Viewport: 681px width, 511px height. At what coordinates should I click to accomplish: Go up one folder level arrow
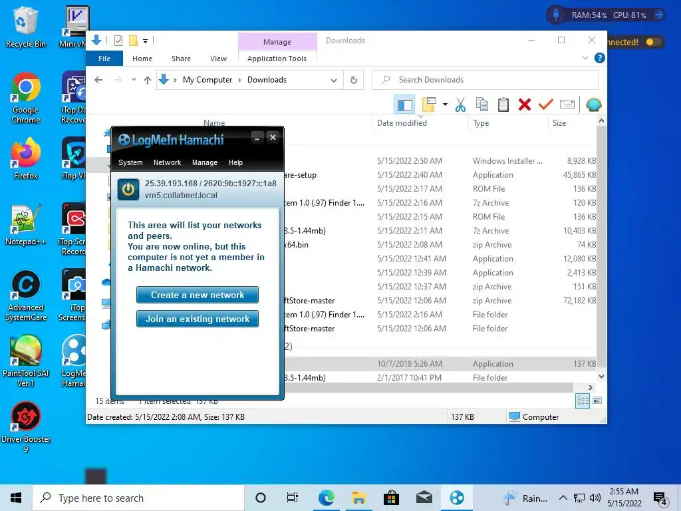[147, 80]
